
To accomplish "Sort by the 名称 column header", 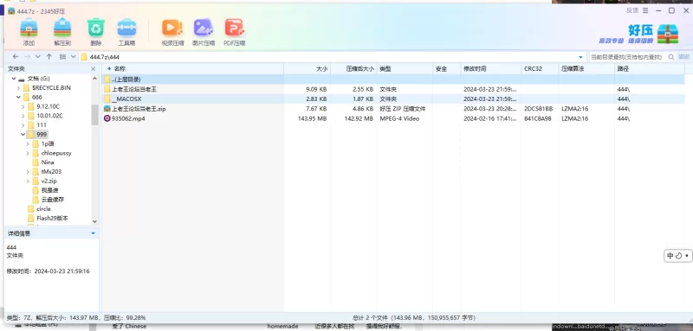I will click(x=192, y=69).
